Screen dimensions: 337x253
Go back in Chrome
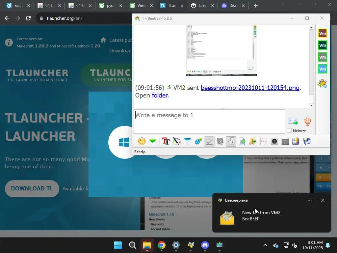click(7, 18)
